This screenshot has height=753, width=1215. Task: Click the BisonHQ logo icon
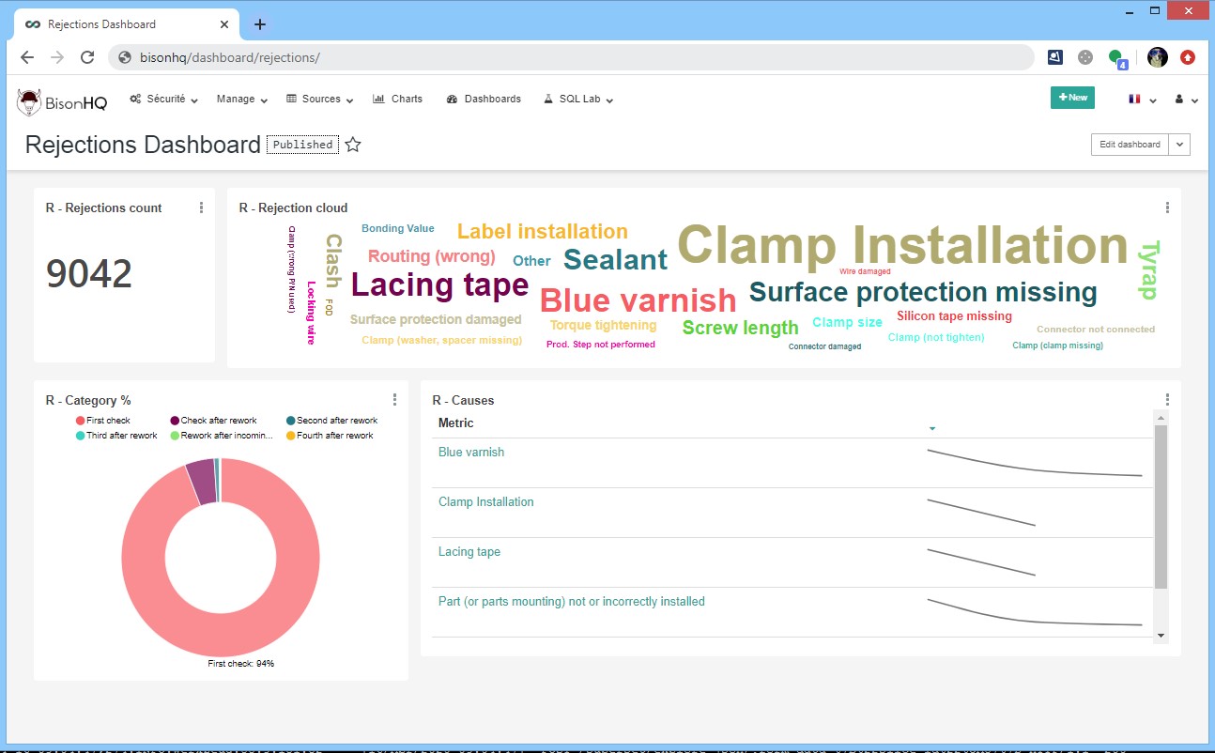pos(30,101)
